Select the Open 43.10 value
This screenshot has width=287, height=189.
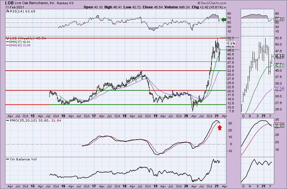(93, 7)
